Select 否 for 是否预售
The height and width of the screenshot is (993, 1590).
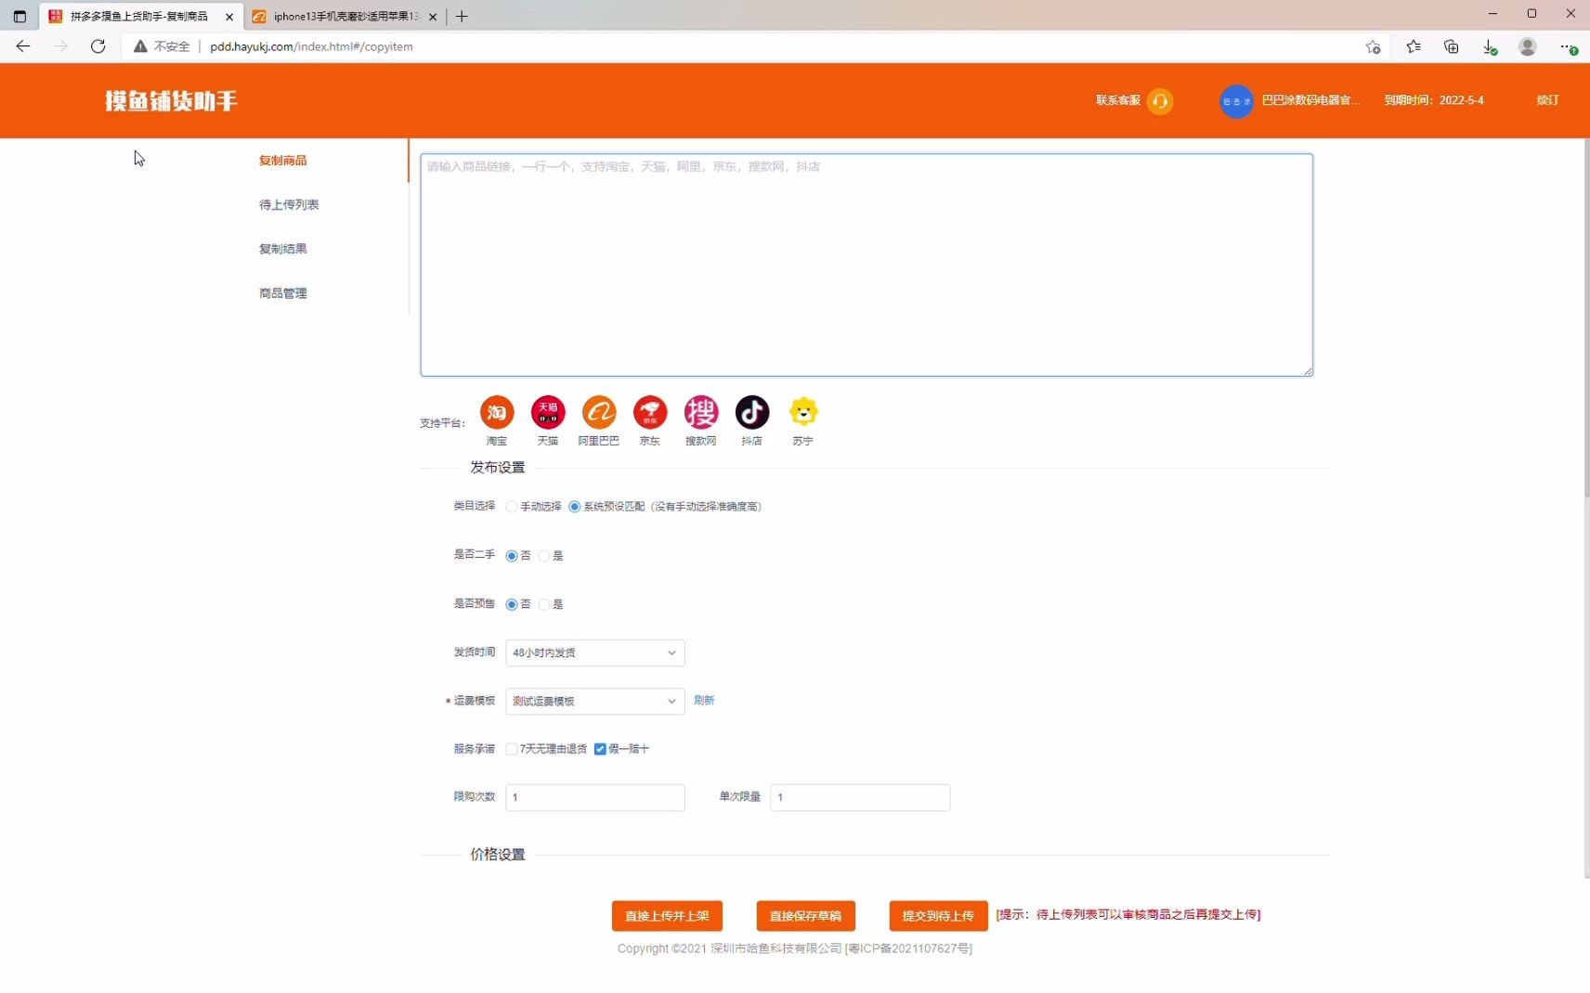click(x=511, y=604)
